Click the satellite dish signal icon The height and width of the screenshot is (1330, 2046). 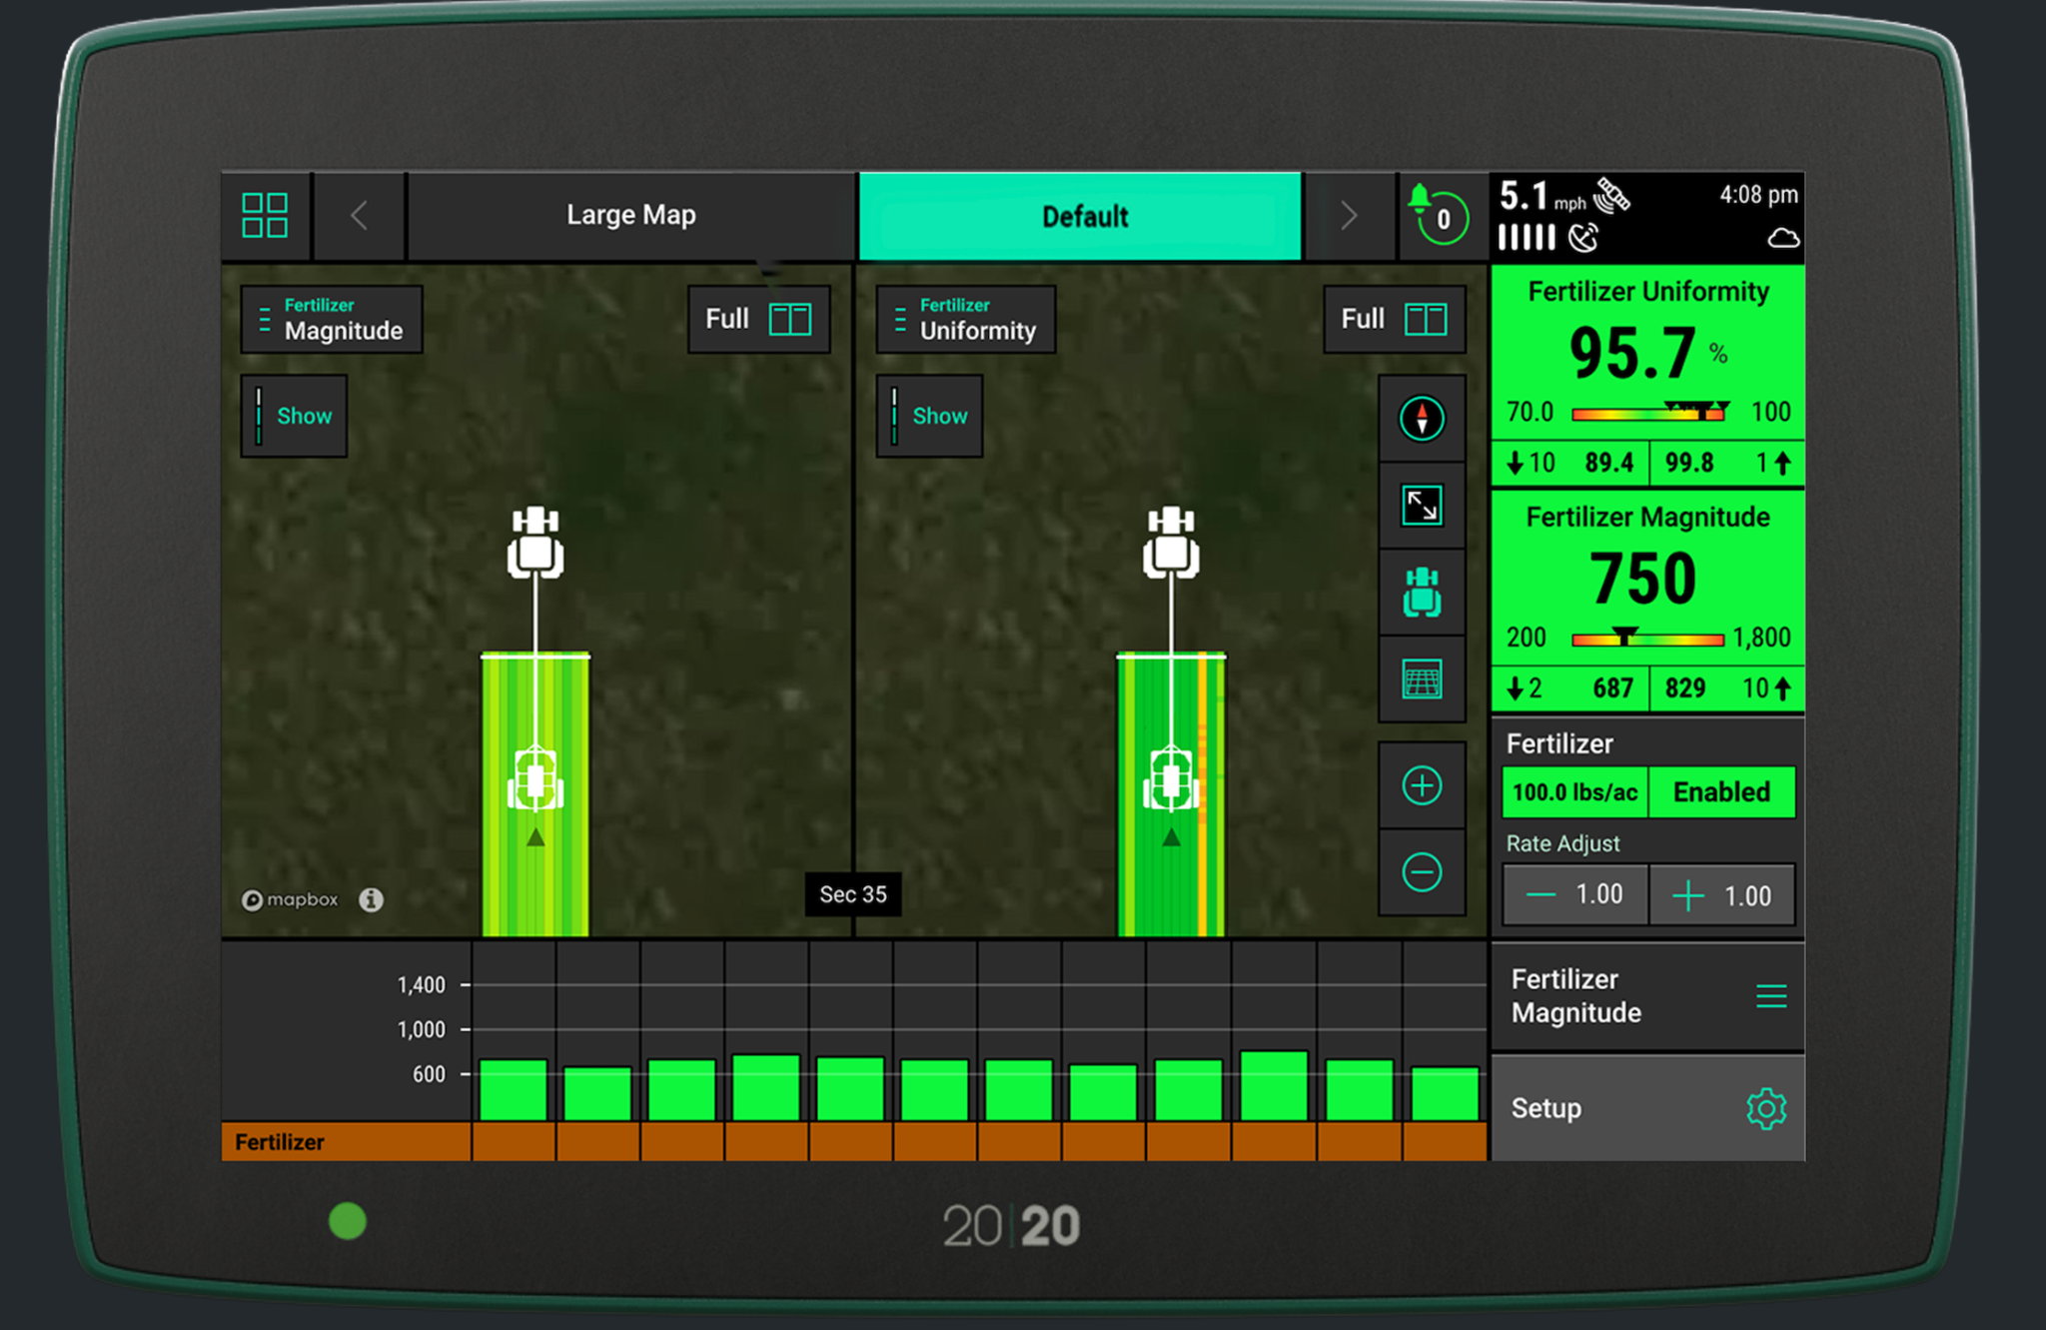(1583, 238)
